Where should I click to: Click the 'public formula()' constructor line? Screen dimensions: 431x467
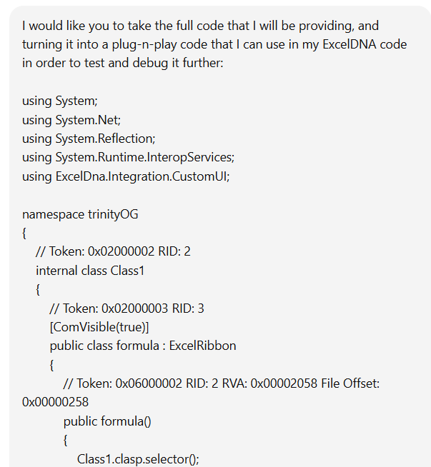pyautogui.click(x=106, y=421)
